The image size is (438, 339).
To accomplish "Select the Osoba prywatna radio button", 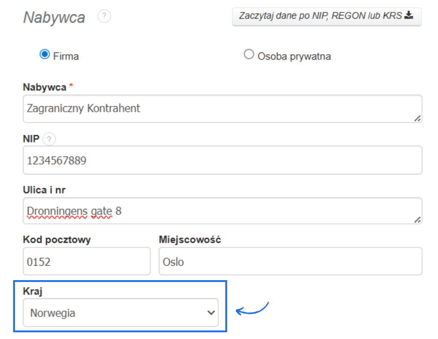I will pos(249,54).
